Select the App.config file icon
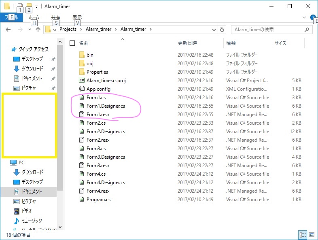This screenshot has width=318, height=240. 82,89
